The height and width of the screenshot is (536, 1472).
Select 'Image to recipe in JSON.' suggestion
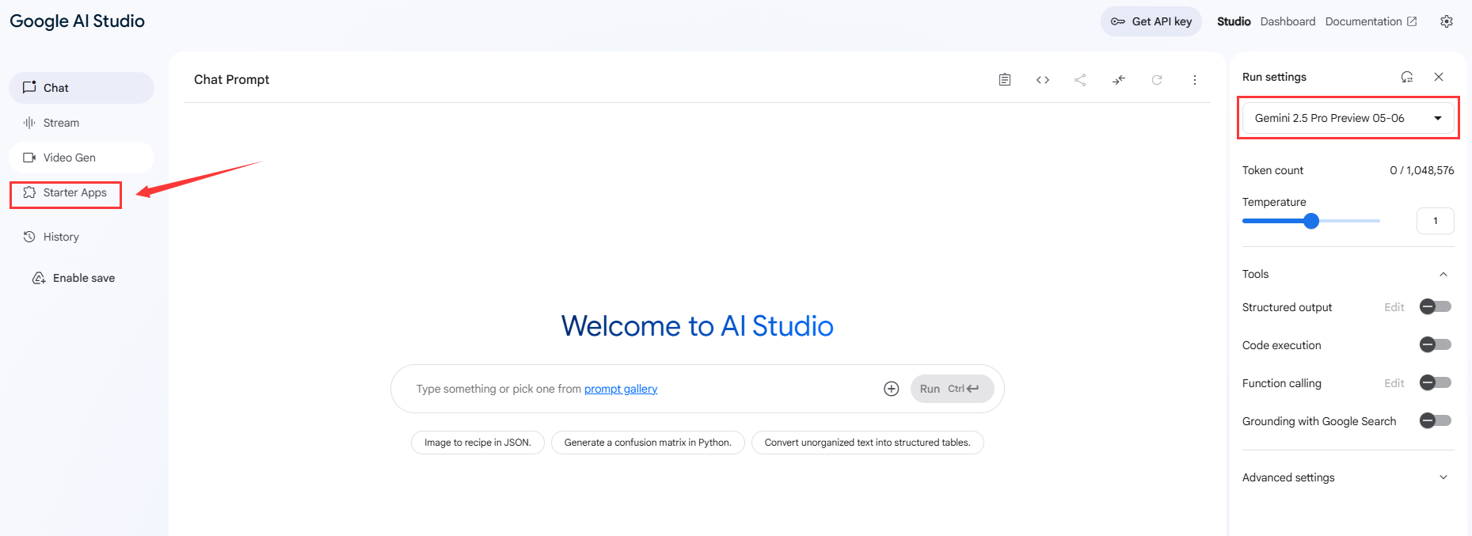[x=477, y=443]
